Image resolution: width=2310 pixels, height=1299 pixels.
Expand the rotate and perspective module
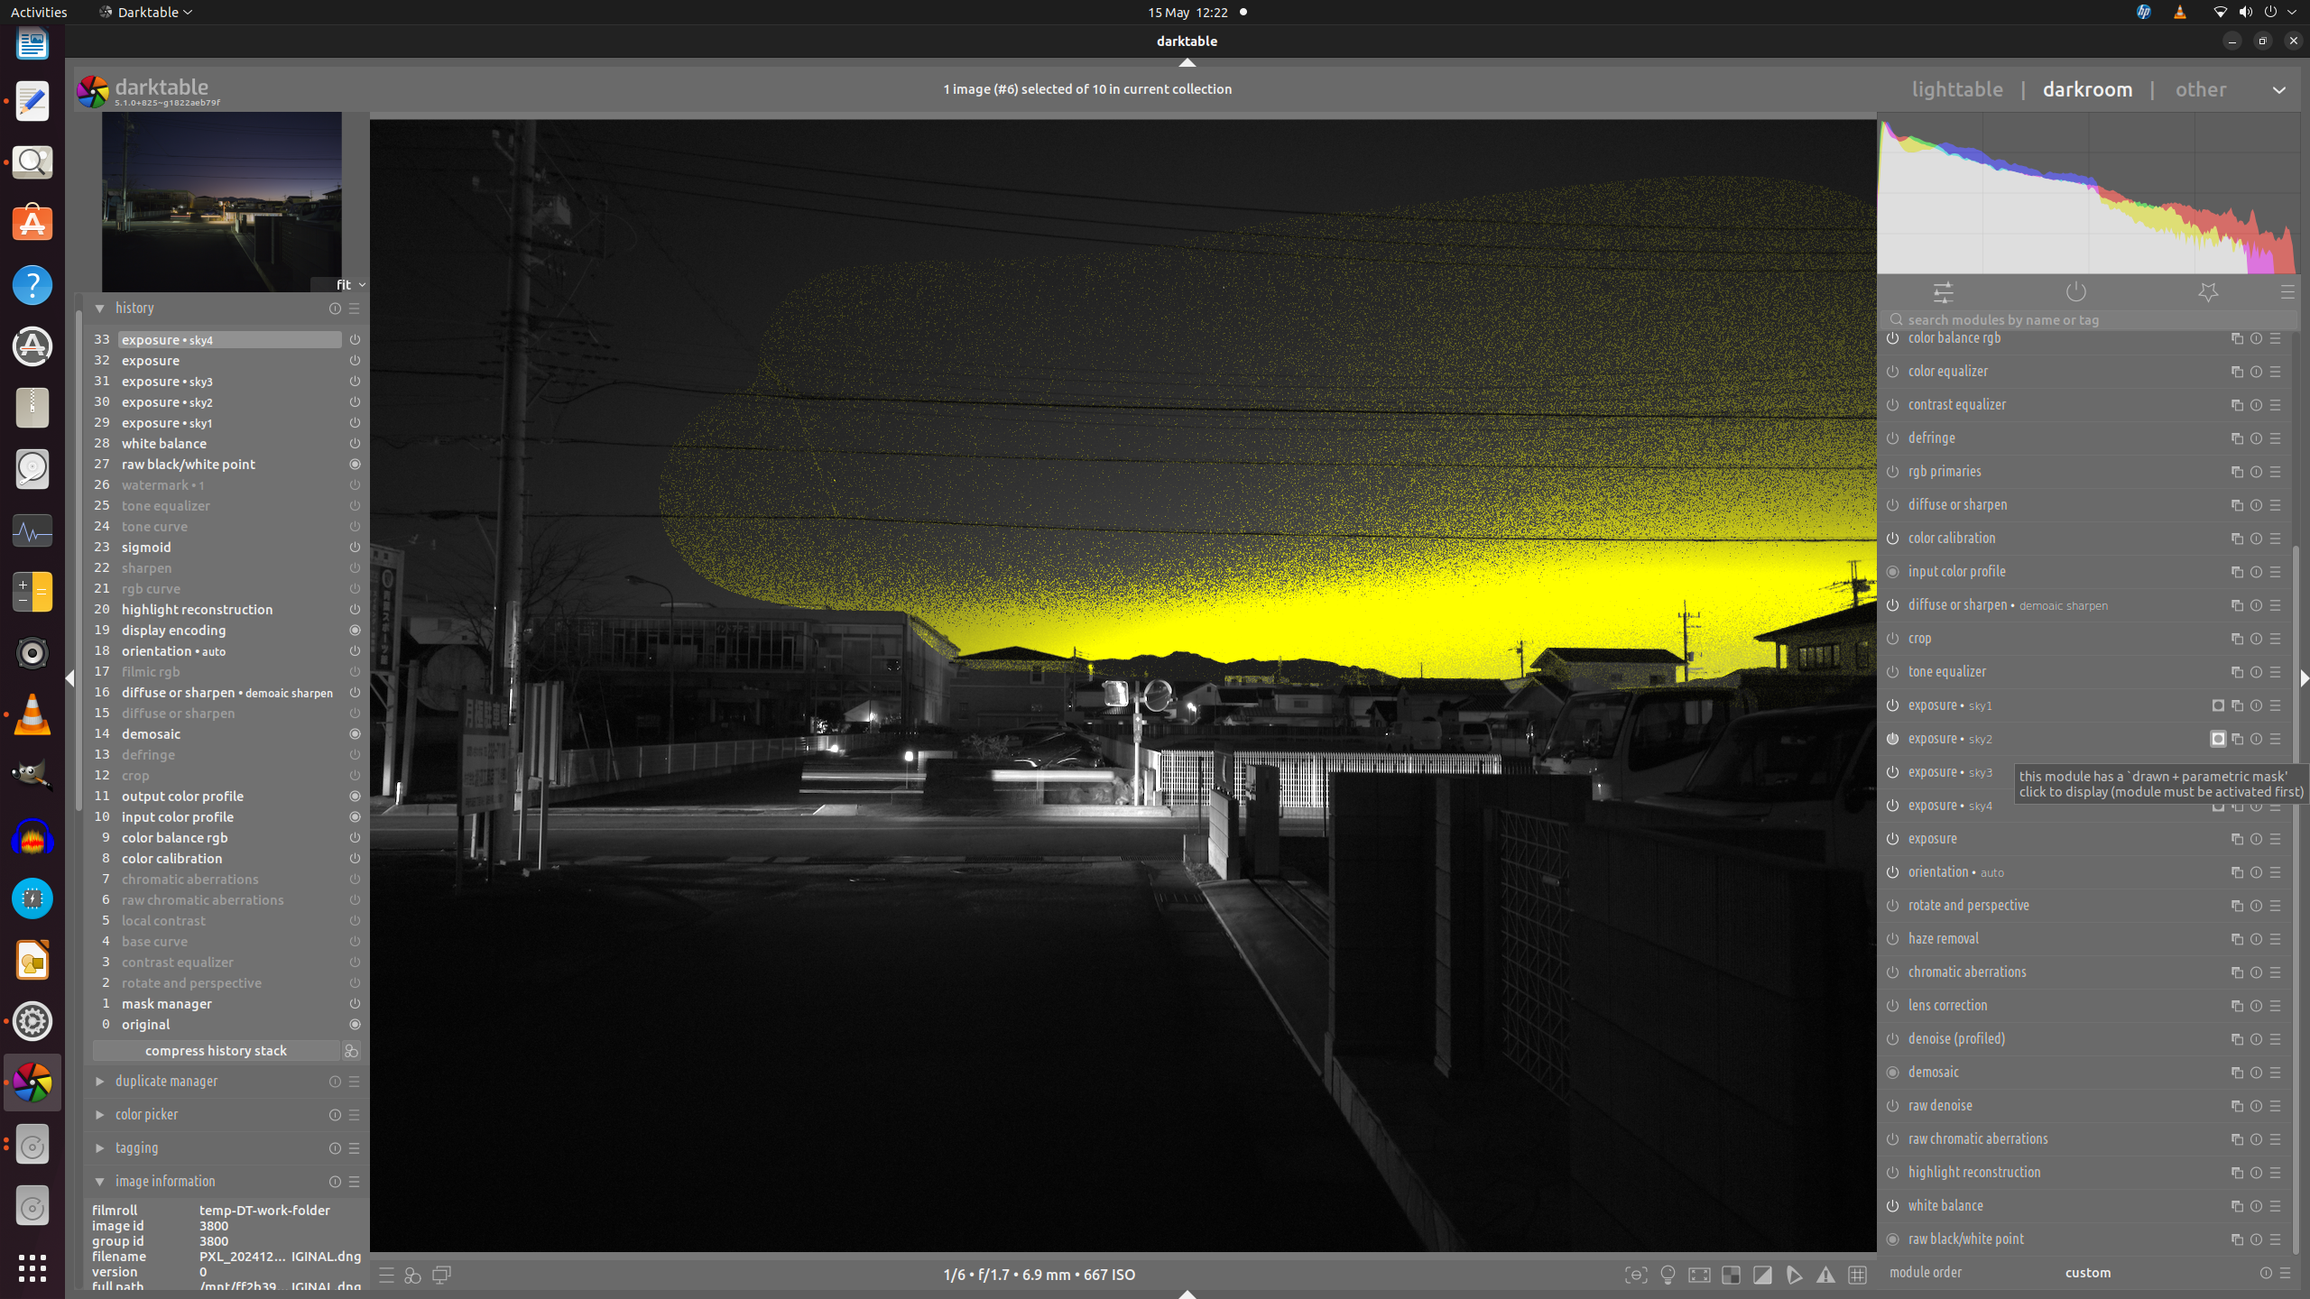[x=1968, y=906]
